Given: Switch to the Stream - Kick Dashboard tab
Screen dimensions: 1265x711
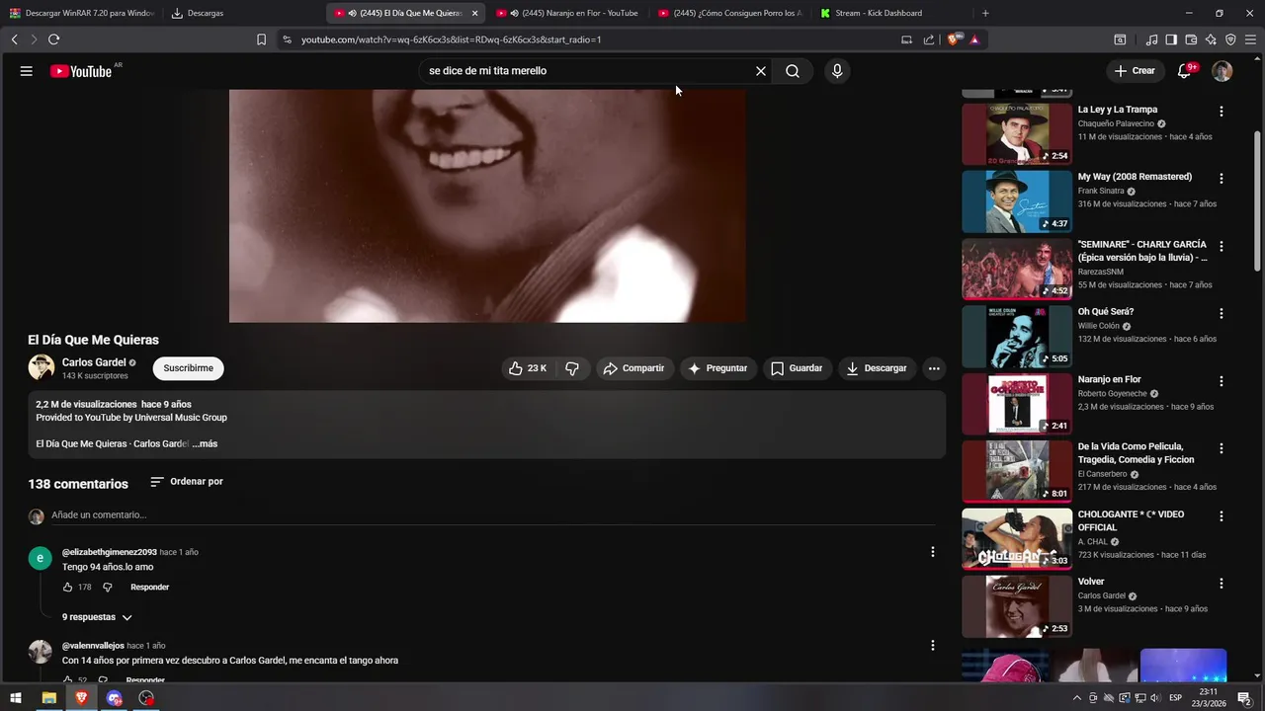Looking at the screenshot, I should (892, 13).
